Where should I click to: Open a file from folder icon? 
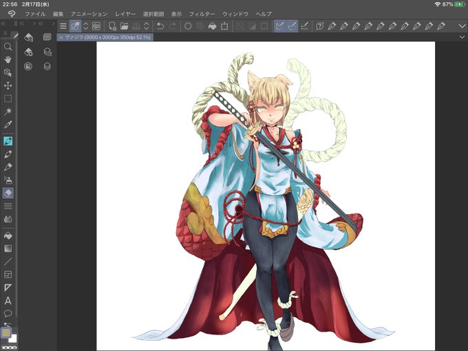coord(124,26)
